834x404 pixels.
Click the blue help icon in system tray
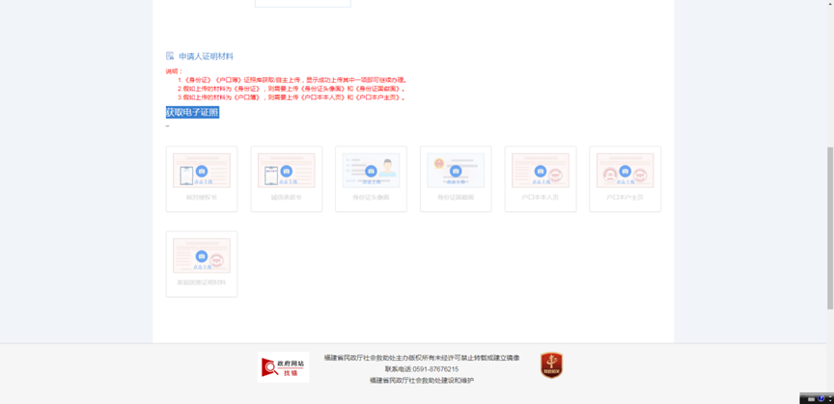coord(820,398)
